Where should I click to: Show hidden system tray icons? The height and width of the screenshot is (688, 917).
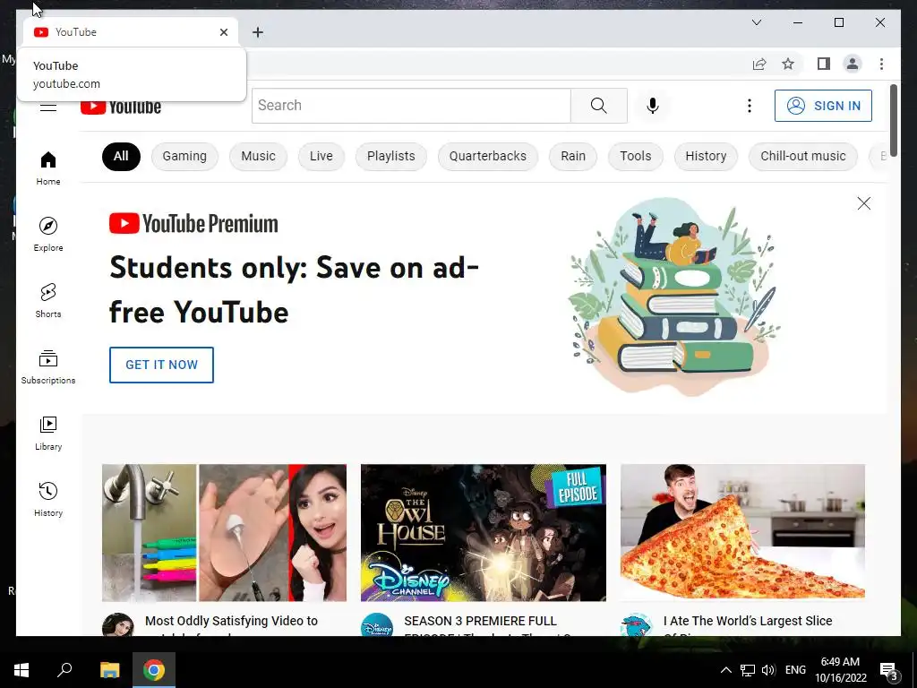click(725, 670)
